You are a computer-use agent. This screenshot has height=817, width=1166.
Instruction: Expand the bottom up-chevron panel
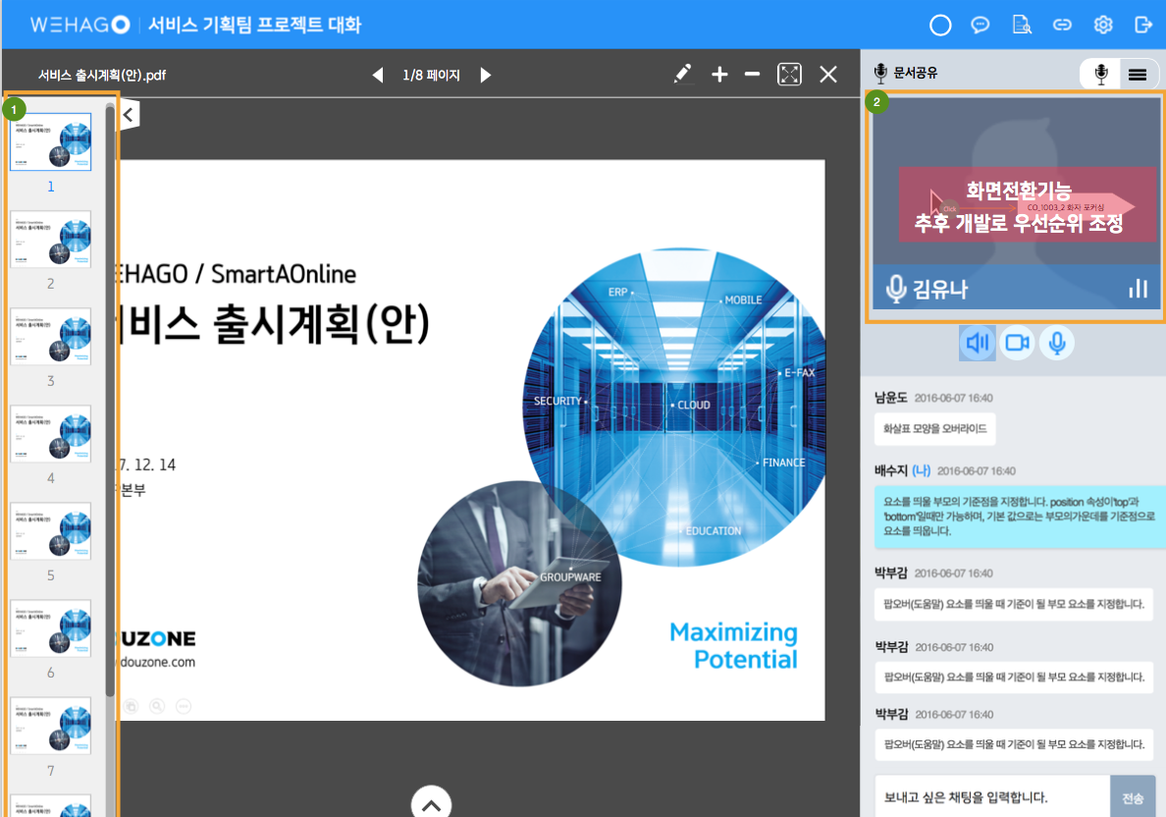pyautogui.click(x=431, y=803)
